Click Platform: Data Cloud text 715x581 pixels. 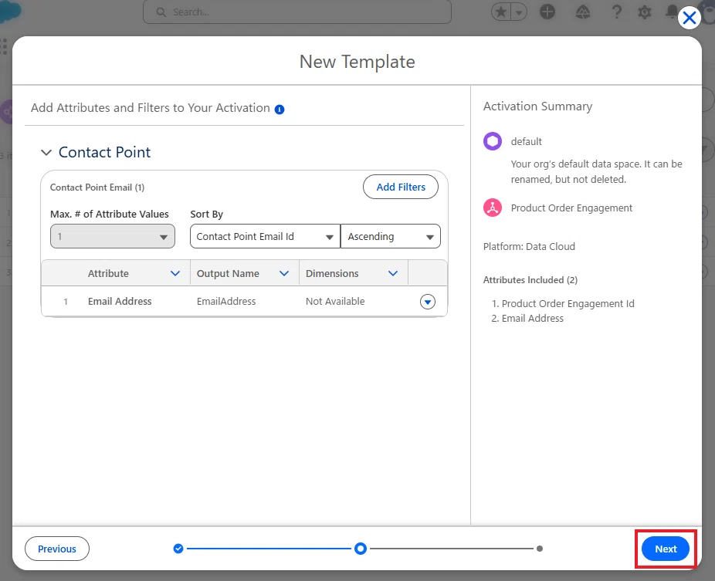(529, 247)
